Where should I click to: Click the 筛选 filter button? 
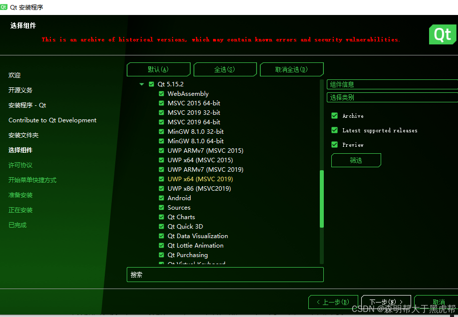pos(356,160)
